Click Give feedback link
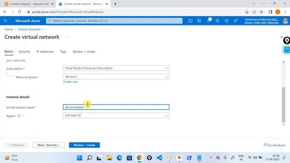 pyautogui.click(x=275, y=145)
